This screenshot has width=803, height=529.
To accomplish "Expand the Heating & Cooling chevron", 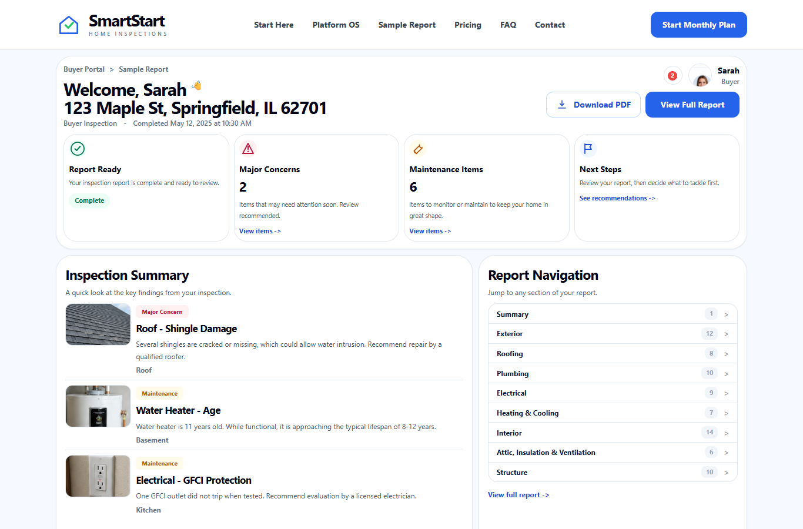I will click(x=726, y=413).
